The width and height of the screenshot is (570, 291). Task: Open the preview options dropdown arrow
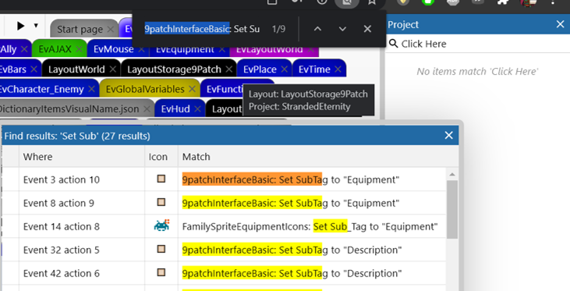36,26
